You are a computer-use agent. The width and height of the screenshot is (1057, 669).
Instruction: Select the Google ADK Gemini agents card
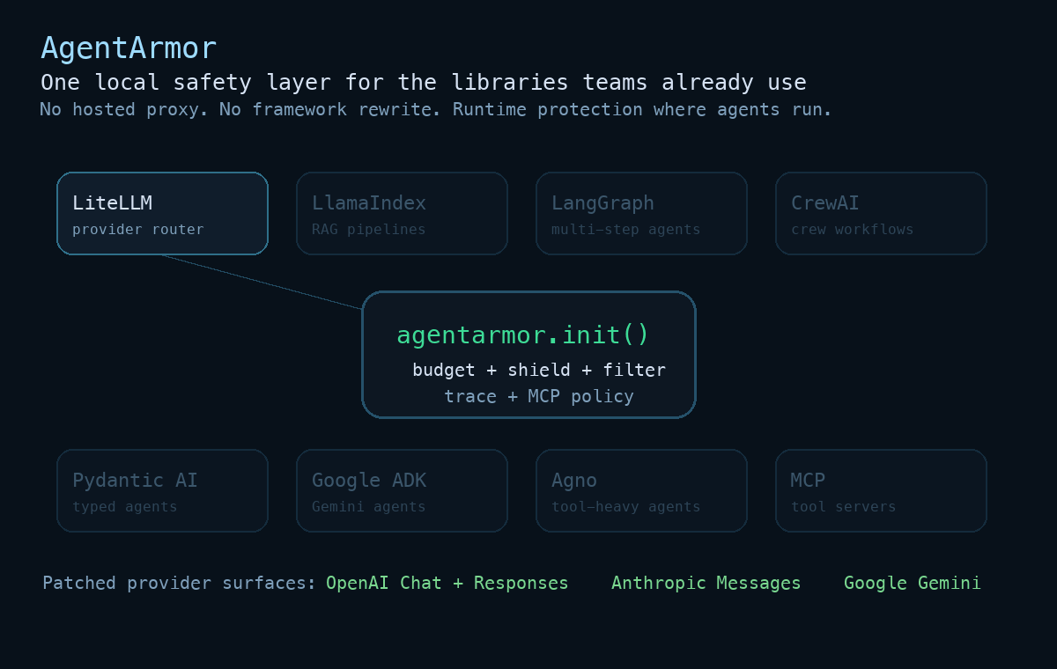402,491
